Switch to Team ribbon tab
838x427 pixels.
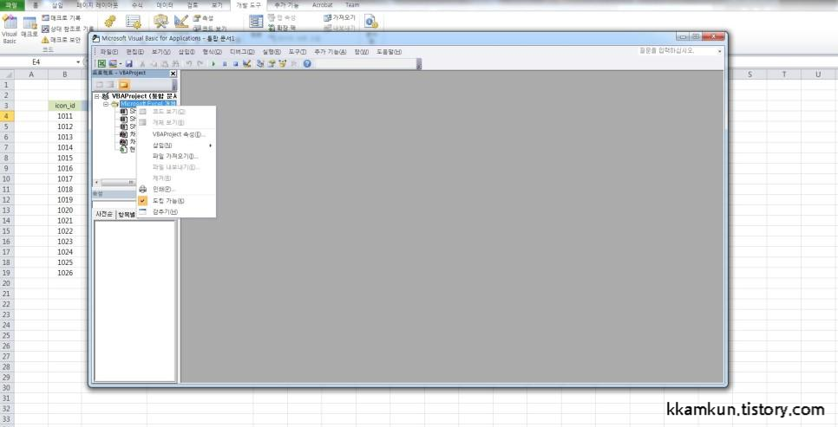point(352,5)
